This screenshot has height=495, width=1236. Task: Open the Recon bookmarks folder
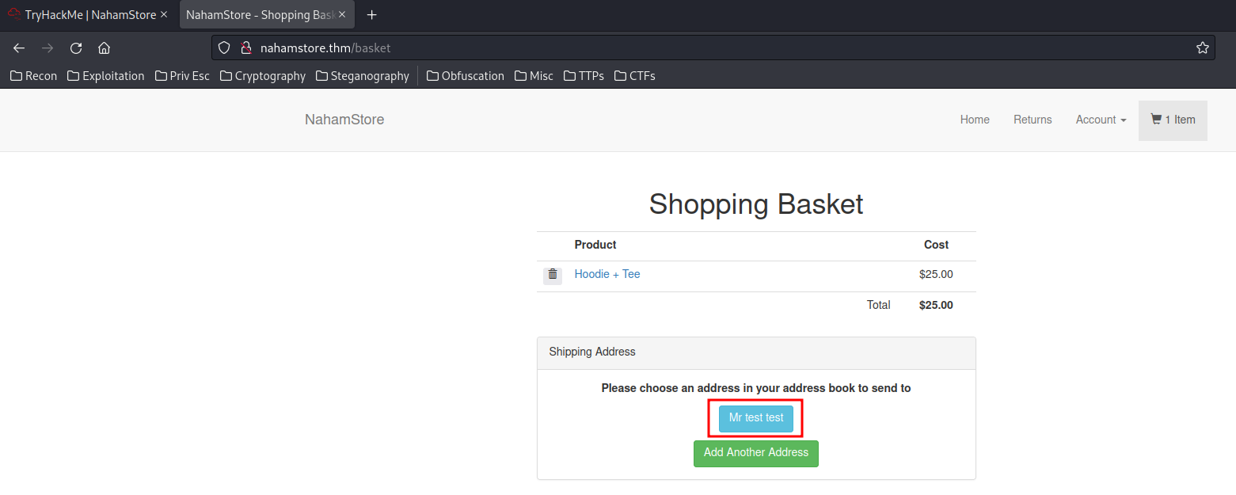click(33, 76)
